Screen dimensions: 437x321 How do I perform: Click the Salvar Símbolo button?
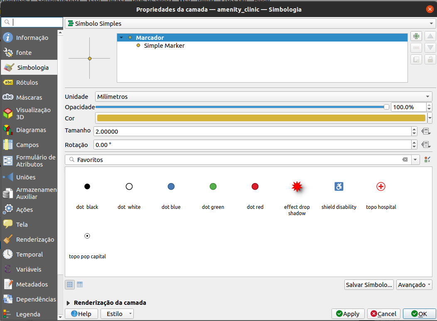(369, 284)
